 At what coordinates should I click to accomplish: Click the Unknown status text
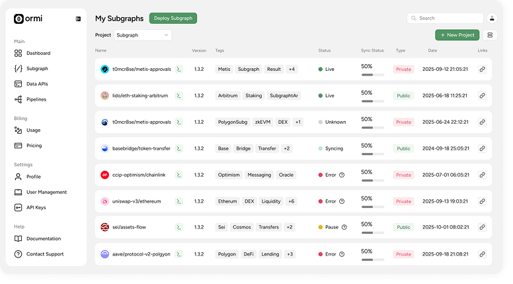click(x=335, y=122)
